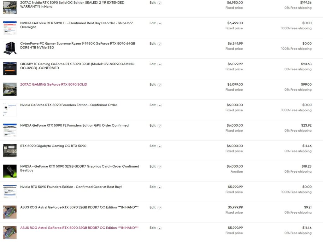
Task: Click thumbnail of the $5,999.99 Confirmed Order at Best Buy listing
Action: tap(9, 192)
